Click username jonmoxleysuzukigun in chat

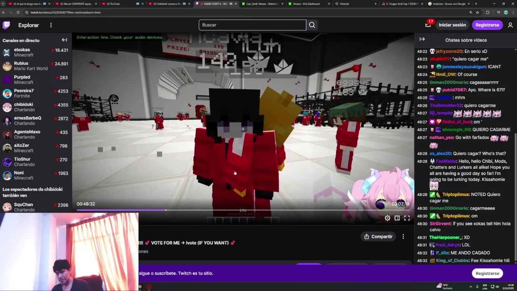(464, 67)
